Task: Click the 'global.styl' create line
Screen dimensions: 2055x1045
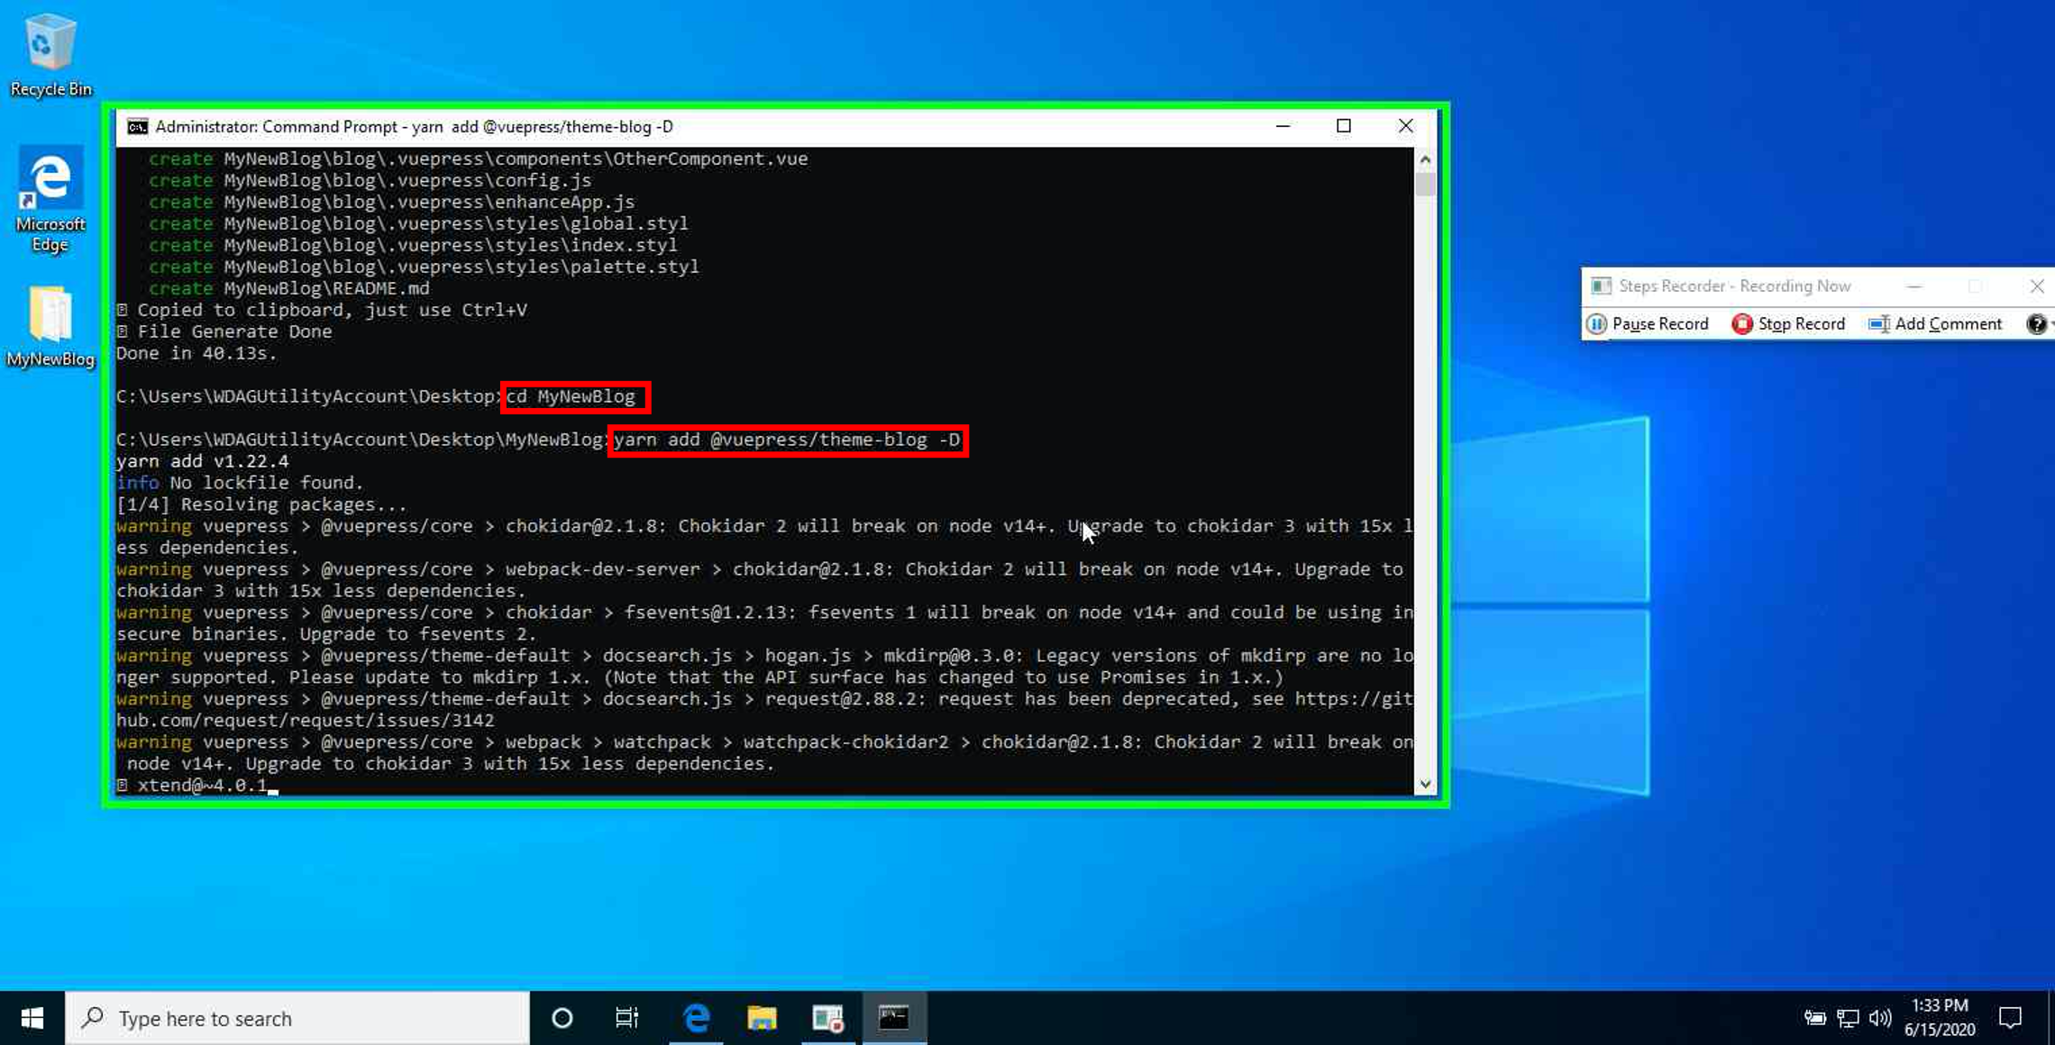Action: click(419, 223)
